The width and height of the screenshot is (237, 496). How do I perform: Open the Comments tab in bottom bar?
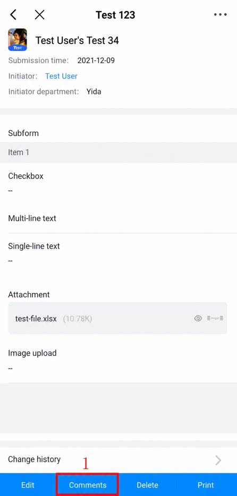coord(88,485)
